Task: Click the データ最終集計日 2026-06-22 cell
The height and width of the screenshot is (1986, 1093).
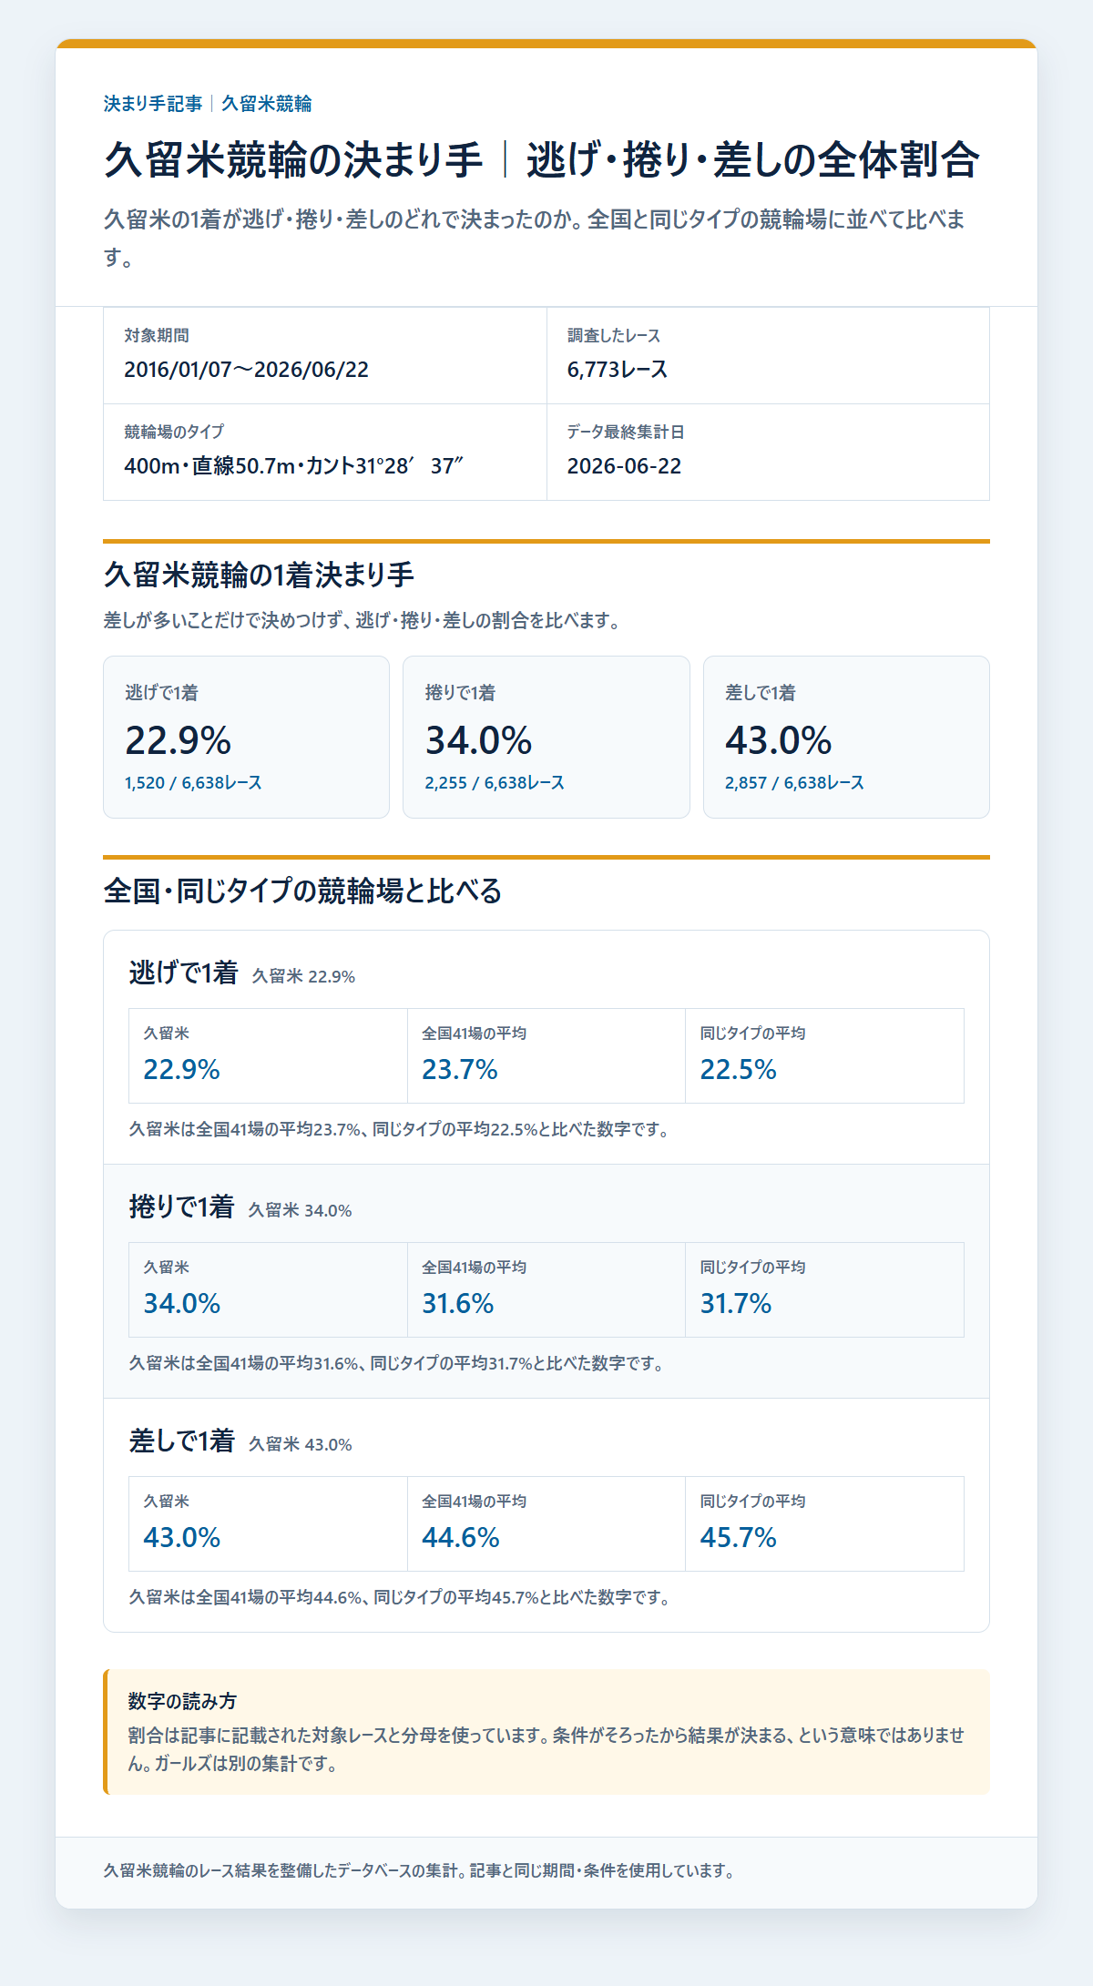Action: (768, 453)
